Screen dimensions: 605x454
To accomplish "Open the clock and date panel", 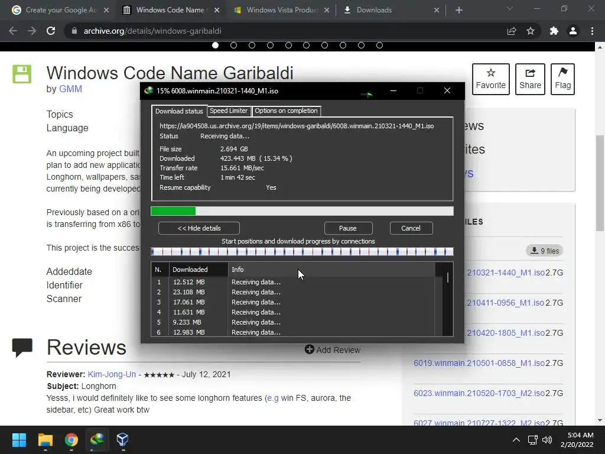I will tap(577, 440).
